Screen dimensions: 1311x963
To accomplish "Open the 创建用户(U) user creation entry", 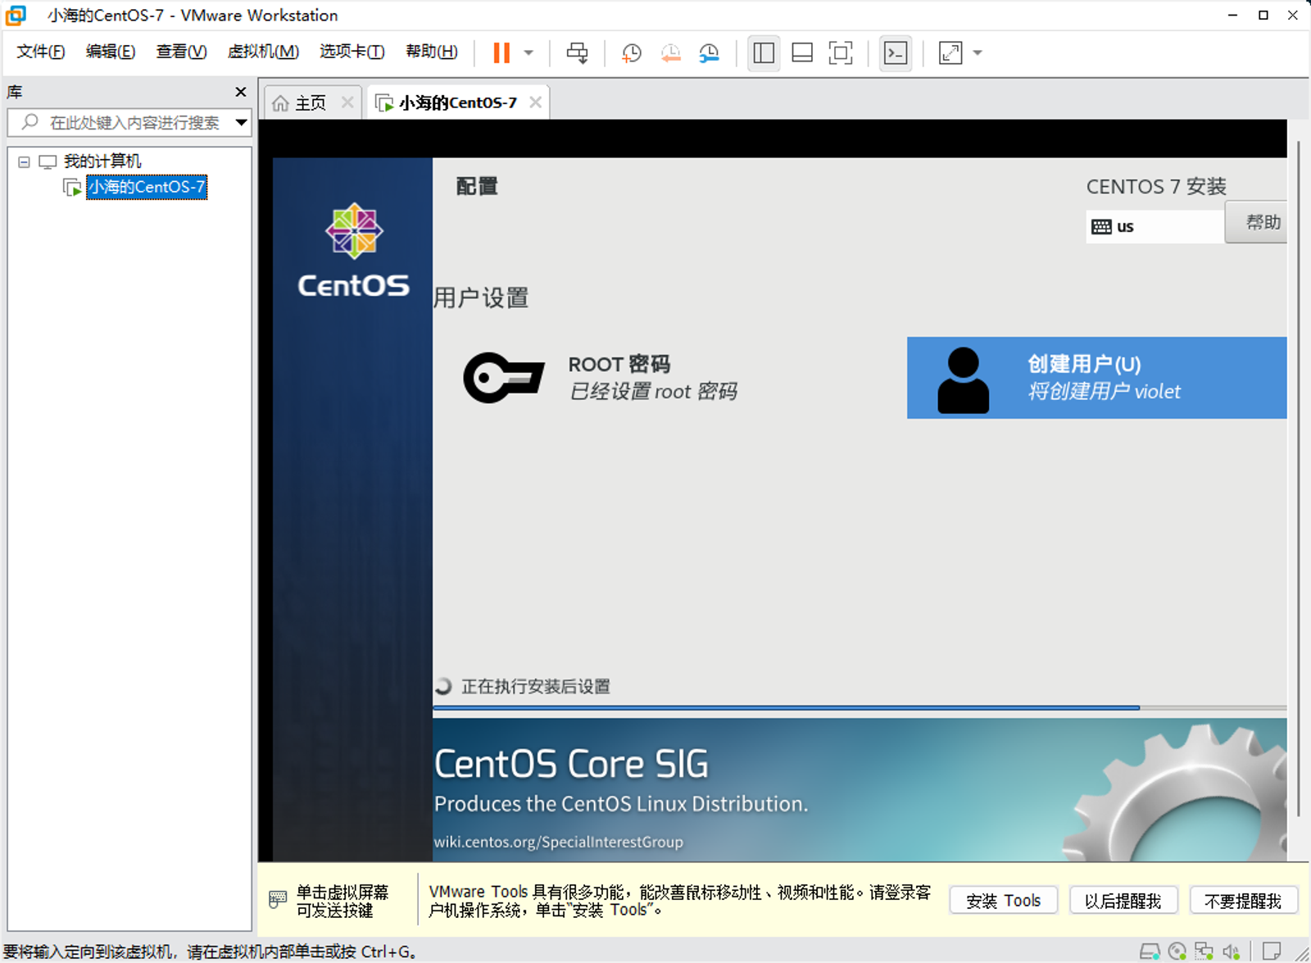I will (1097, 378).
